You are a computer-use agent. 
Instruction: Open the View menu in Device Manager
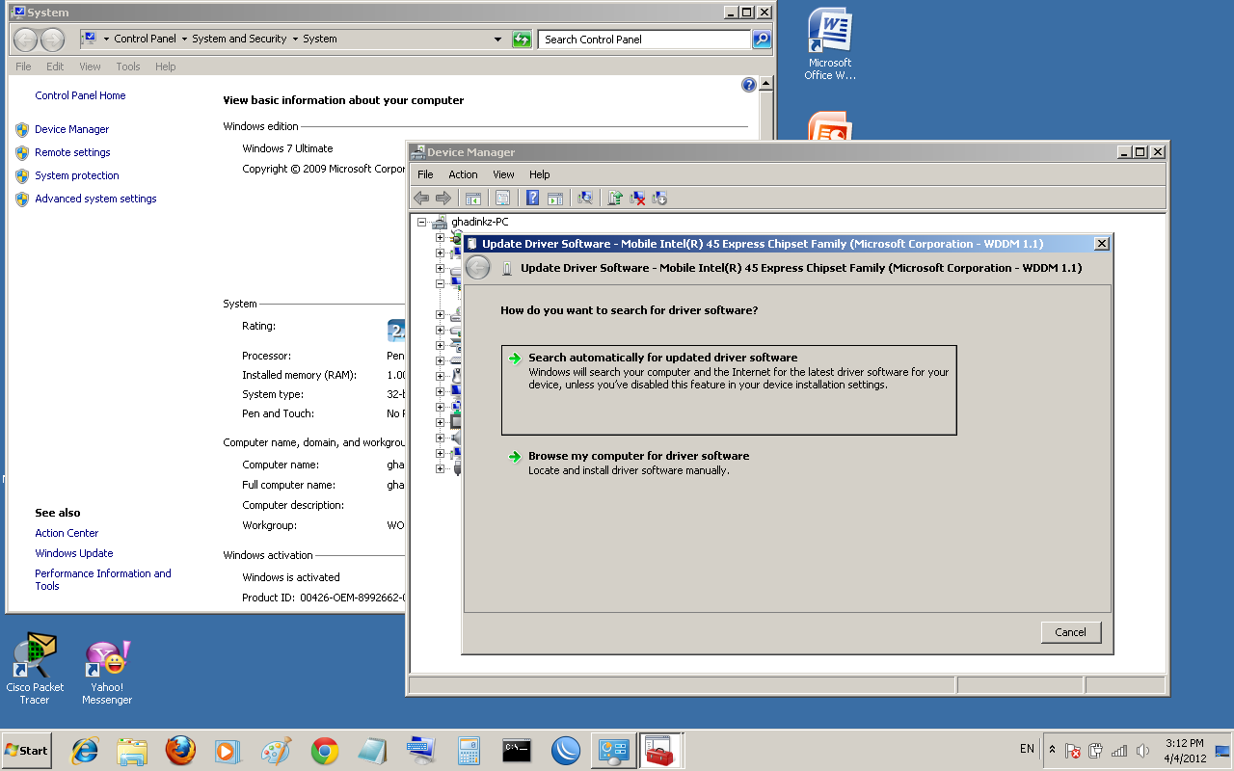click(x=503, y=174)
